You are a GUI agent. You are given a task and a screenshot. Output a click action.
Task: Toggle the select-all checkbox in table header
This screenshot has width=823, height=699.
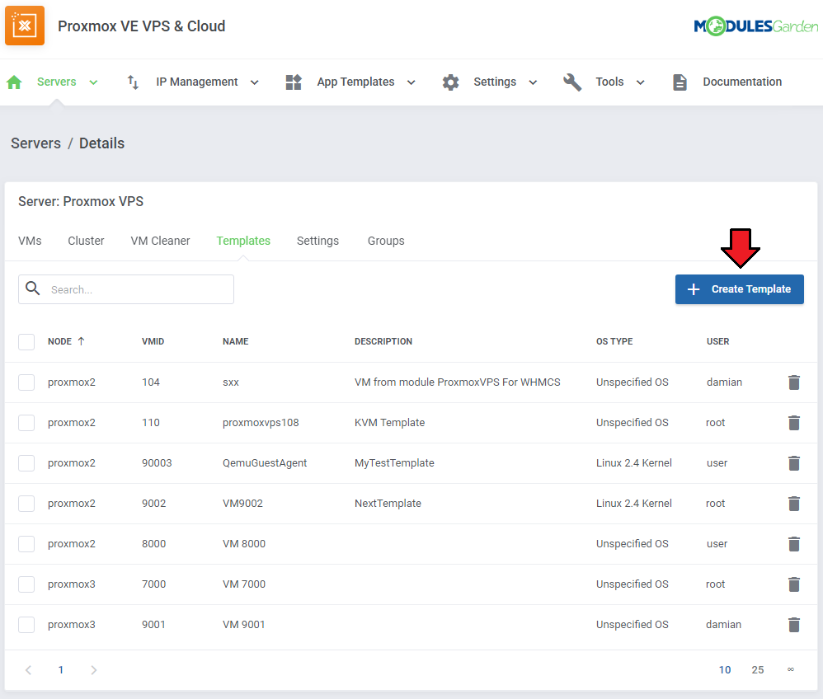(26, 341)
